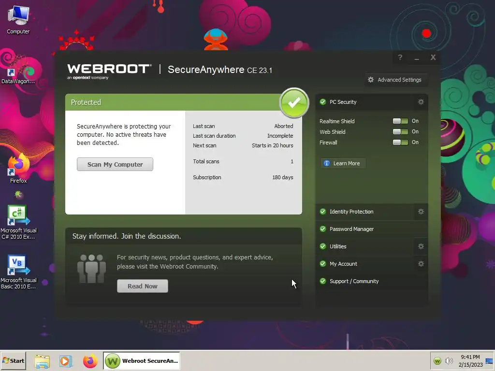
Task: Click the Advanced Settings gear icon
Action: (x=371, y=80)
